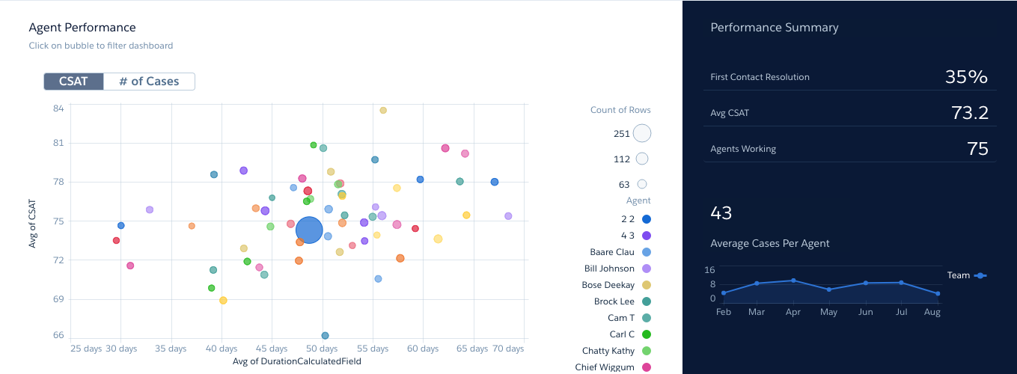Click the First Contact Resolution value 35%
The image size is (1017, 374).
pyautogui.click(x=966, y=77)
